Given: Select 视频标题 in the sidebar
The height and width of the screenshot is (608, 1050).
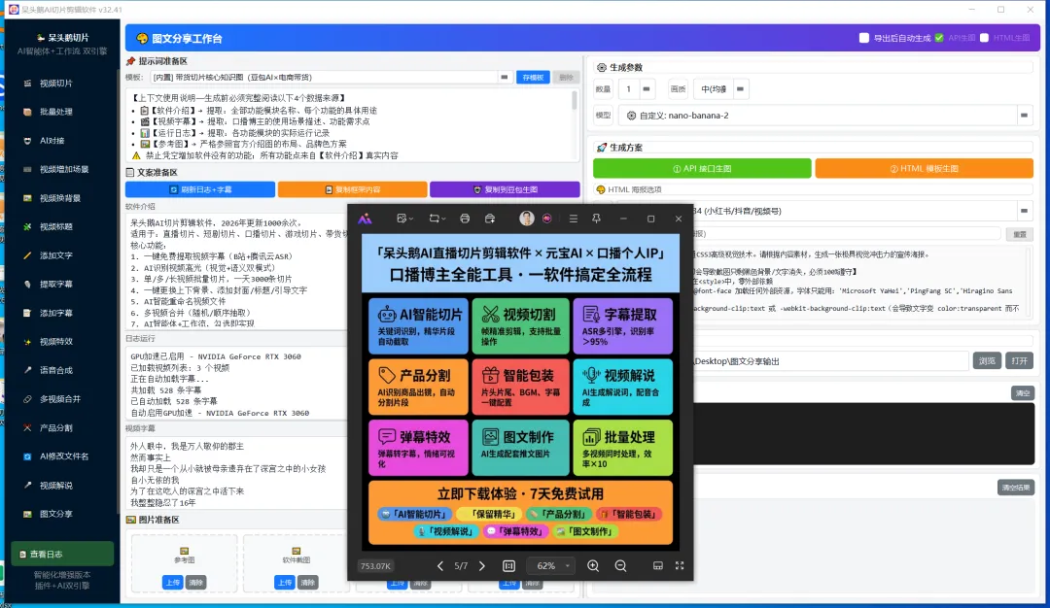Looking at the screenshot, I should pos(56,226).
